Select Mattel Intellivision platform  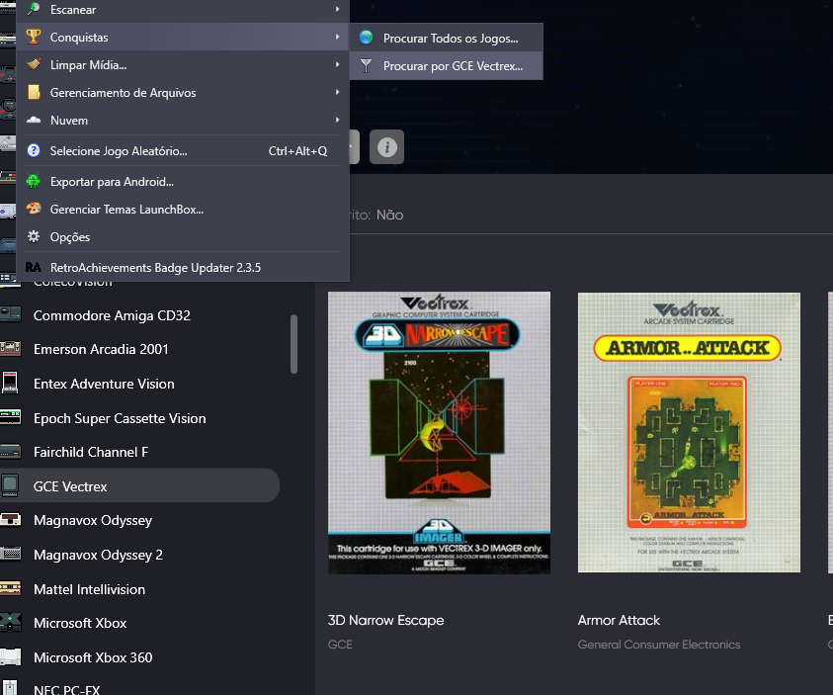139,589
